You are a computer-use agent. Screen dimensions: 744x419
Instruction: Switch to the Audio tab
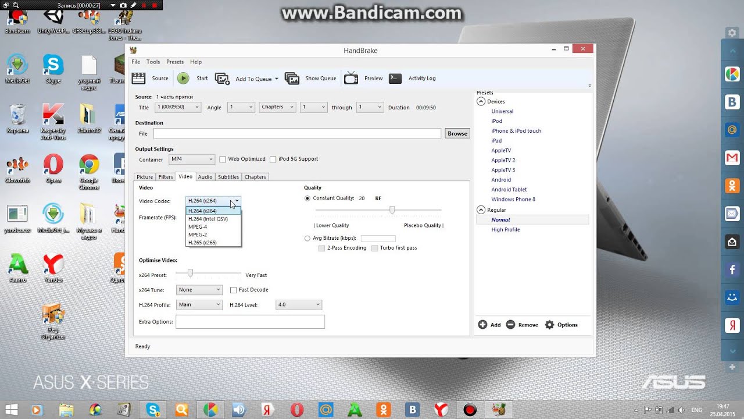pos(205,177)
